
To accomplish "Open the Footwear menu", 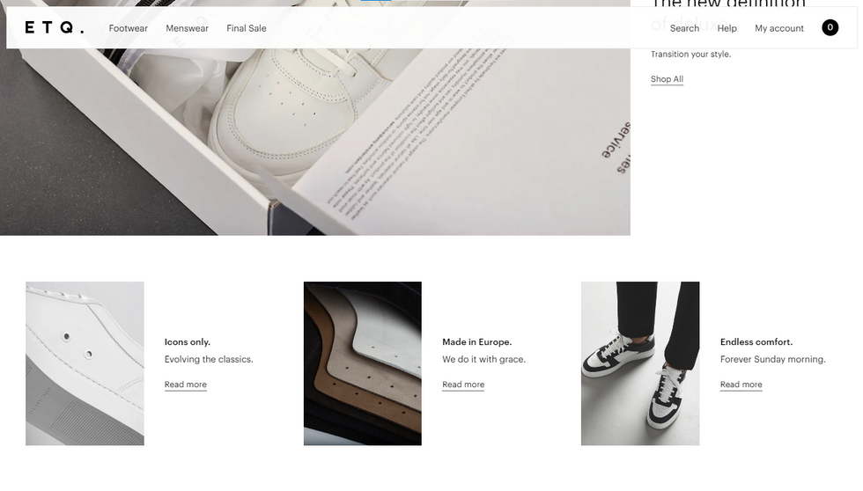I will (x=129, y=28).
